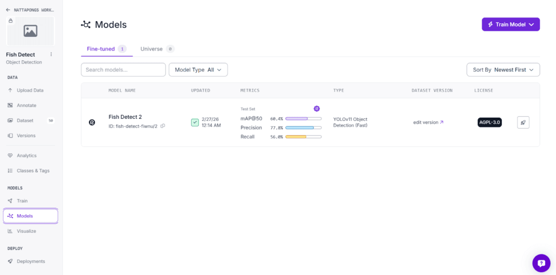
Task: Open the Sort By Newest First dropdown
Action: click(503, 70)
